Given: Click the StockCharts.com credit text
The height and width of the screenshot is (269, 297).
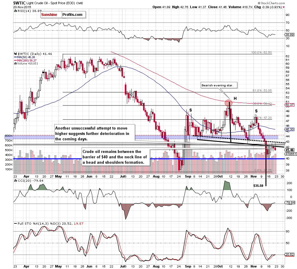Looking at the screenshot, I should 271,3.
